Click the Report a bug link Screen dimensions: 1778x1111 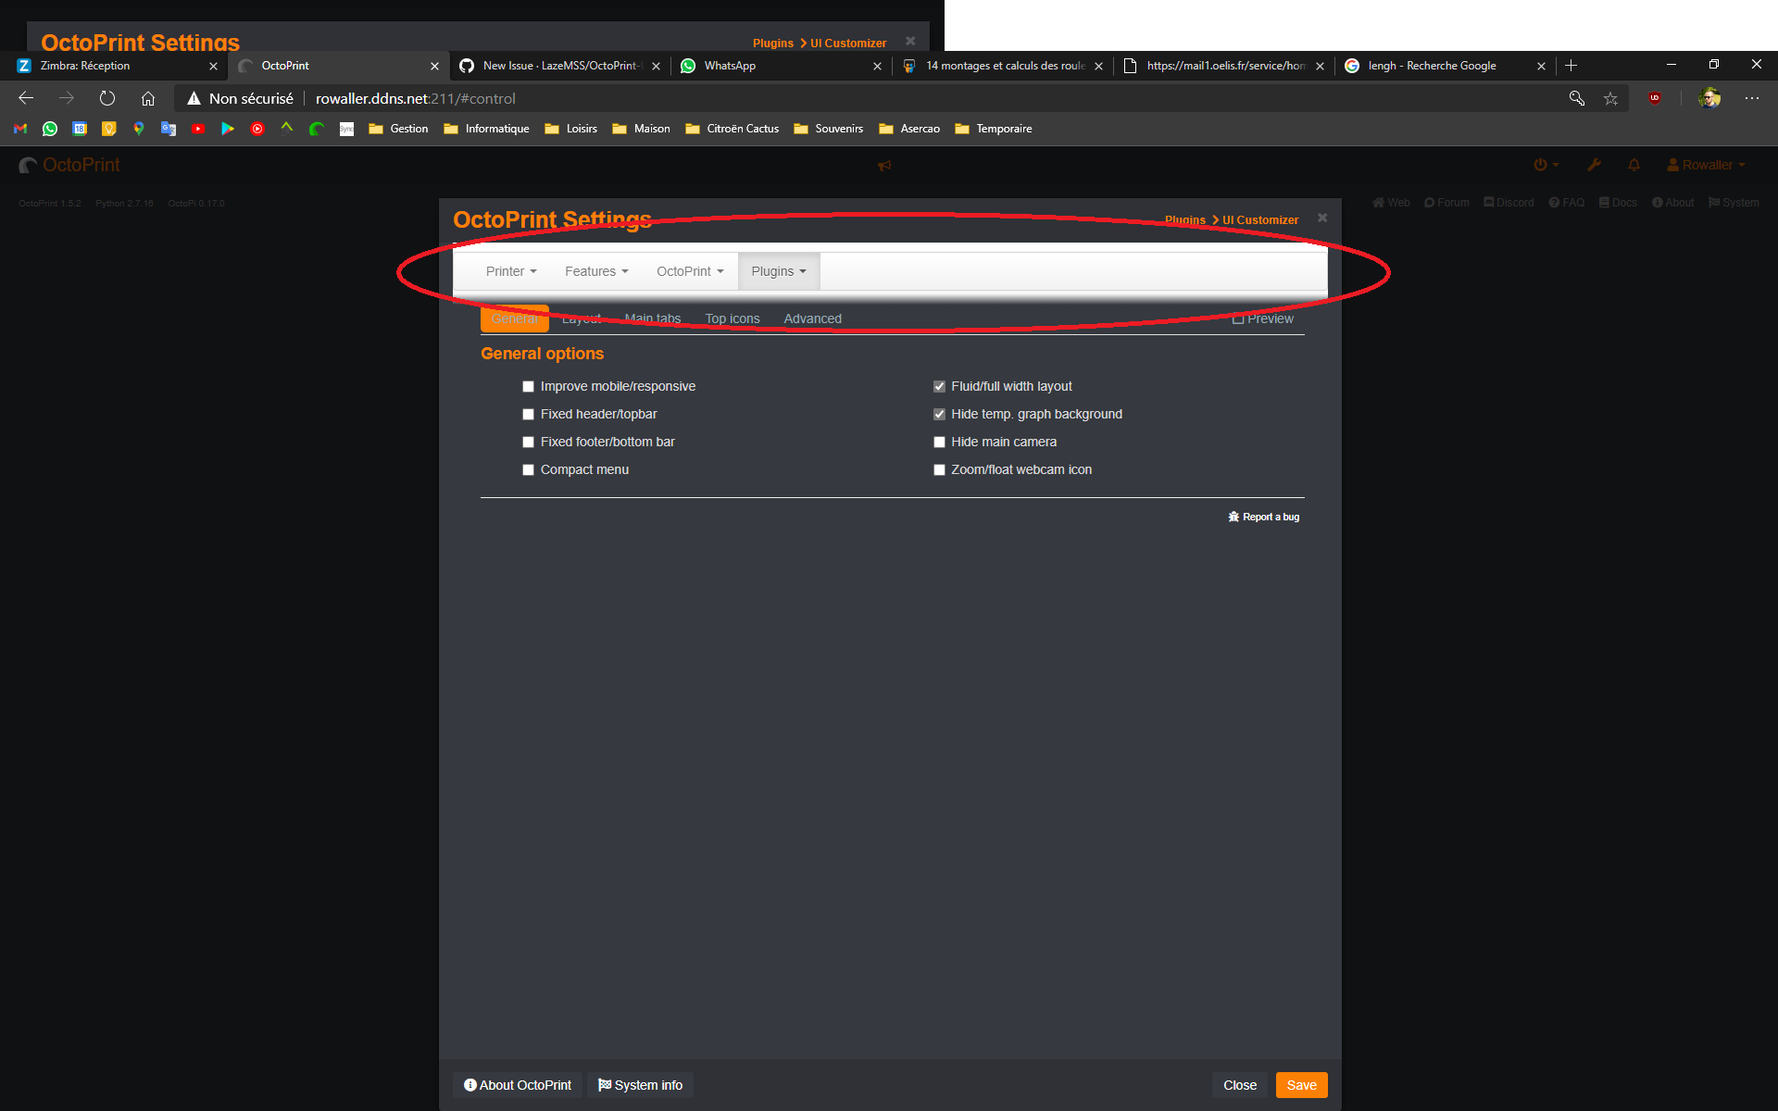pos(1264,517)
